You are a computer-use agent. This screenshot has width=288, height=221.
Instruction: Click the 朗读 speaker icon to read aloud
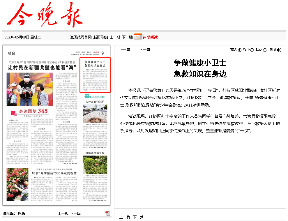point(279,49)
